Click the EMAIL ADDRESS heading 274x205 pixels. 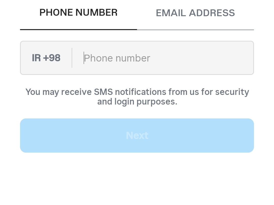(195, 13)
